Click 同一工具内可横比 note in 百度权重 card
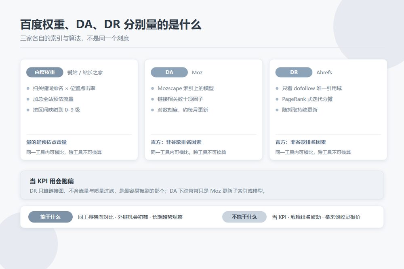This screenshot has width=404, height=269. click(64, 153)
